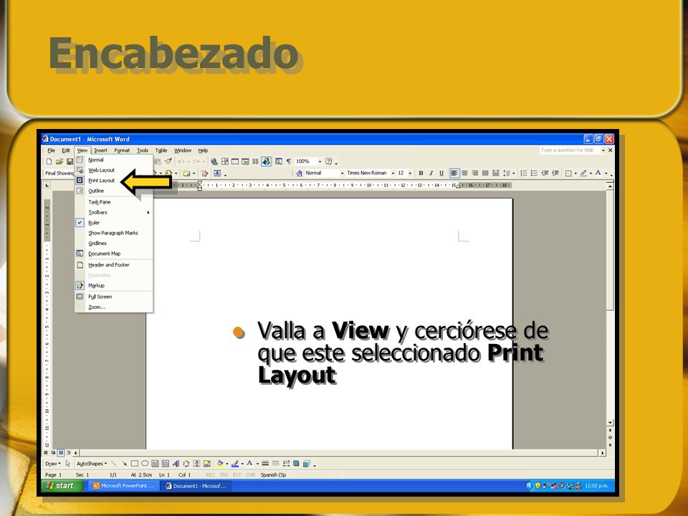Click the 3-D Style icon
688x516 pixels.
click(x=307, y=464)
